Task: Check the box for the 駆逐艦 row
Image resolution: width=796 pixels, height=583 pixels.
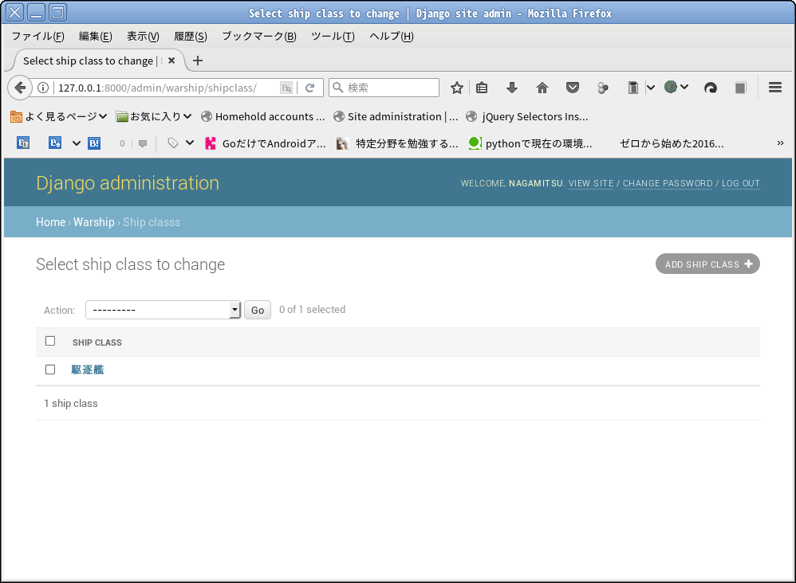Action: [50, 370]
